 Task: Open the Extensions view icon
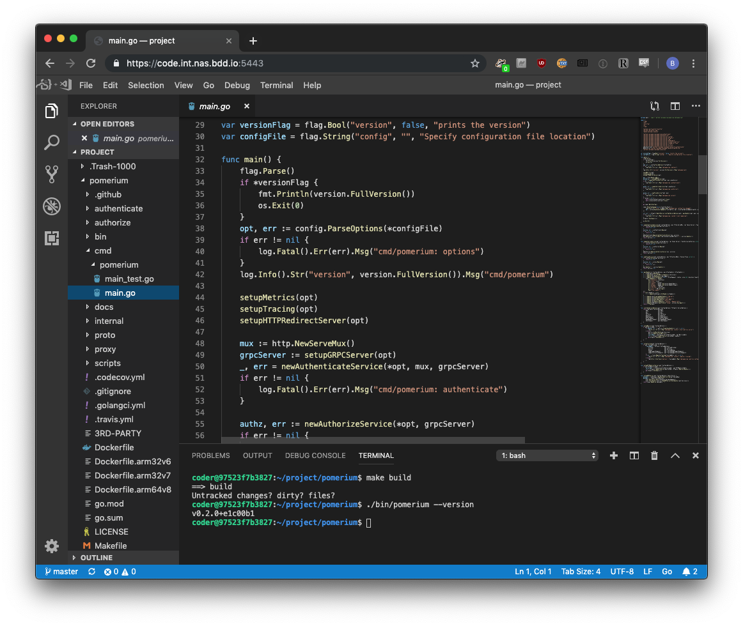52,238
